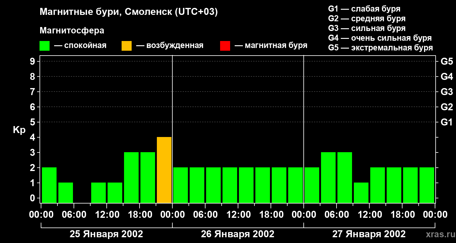Image resolution: width=456 pixels, height=243 pixels.
Task: Click the first green bar of 25 January at 00:00
Action: click(x=49, y=185)
